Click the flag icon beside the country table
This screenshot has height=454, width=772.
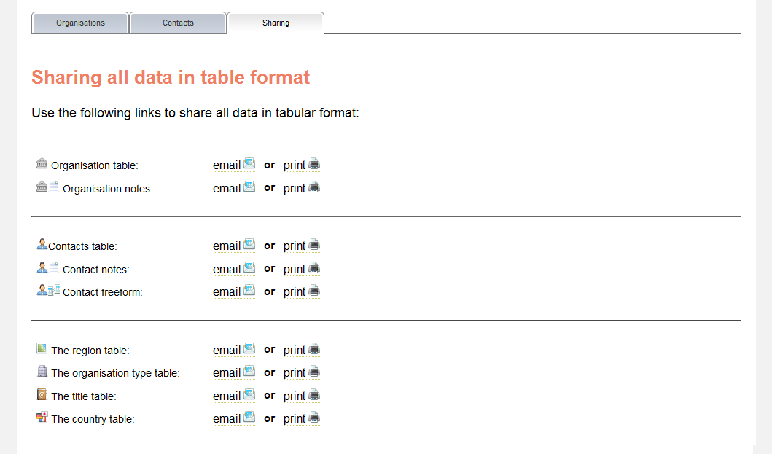point(42,418)
